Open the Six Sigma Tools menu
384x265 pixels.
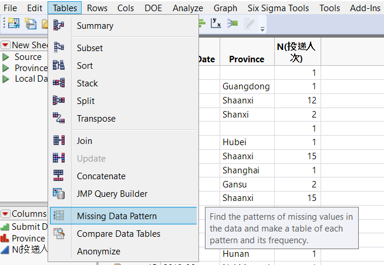278,8
